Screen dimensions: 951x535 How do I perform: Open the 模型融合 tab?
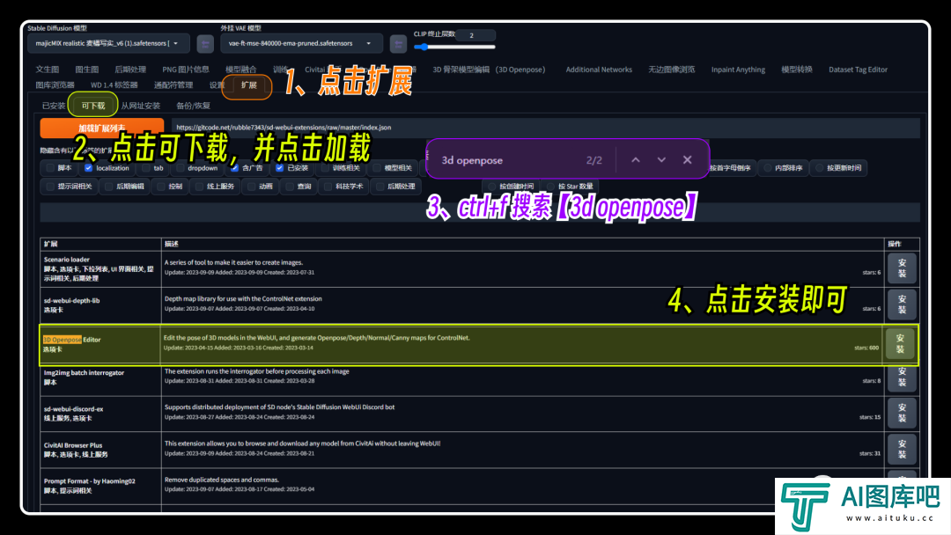pyautogui.click(x=240, y=70)
